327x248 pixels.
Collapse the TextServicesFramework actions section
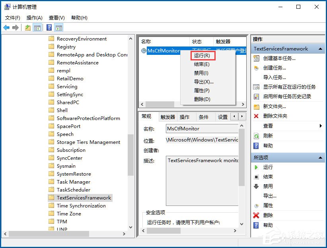[x=321, y=48]
